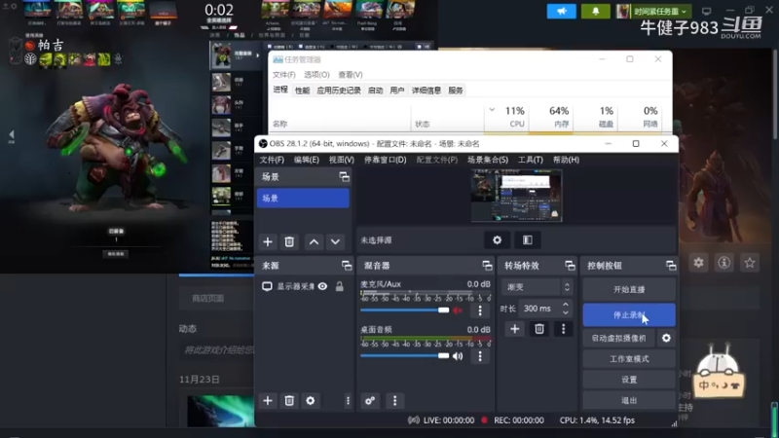Click the Douyu notification bell icon
This screenshot has width=779, height=438.
pos(595,11)
